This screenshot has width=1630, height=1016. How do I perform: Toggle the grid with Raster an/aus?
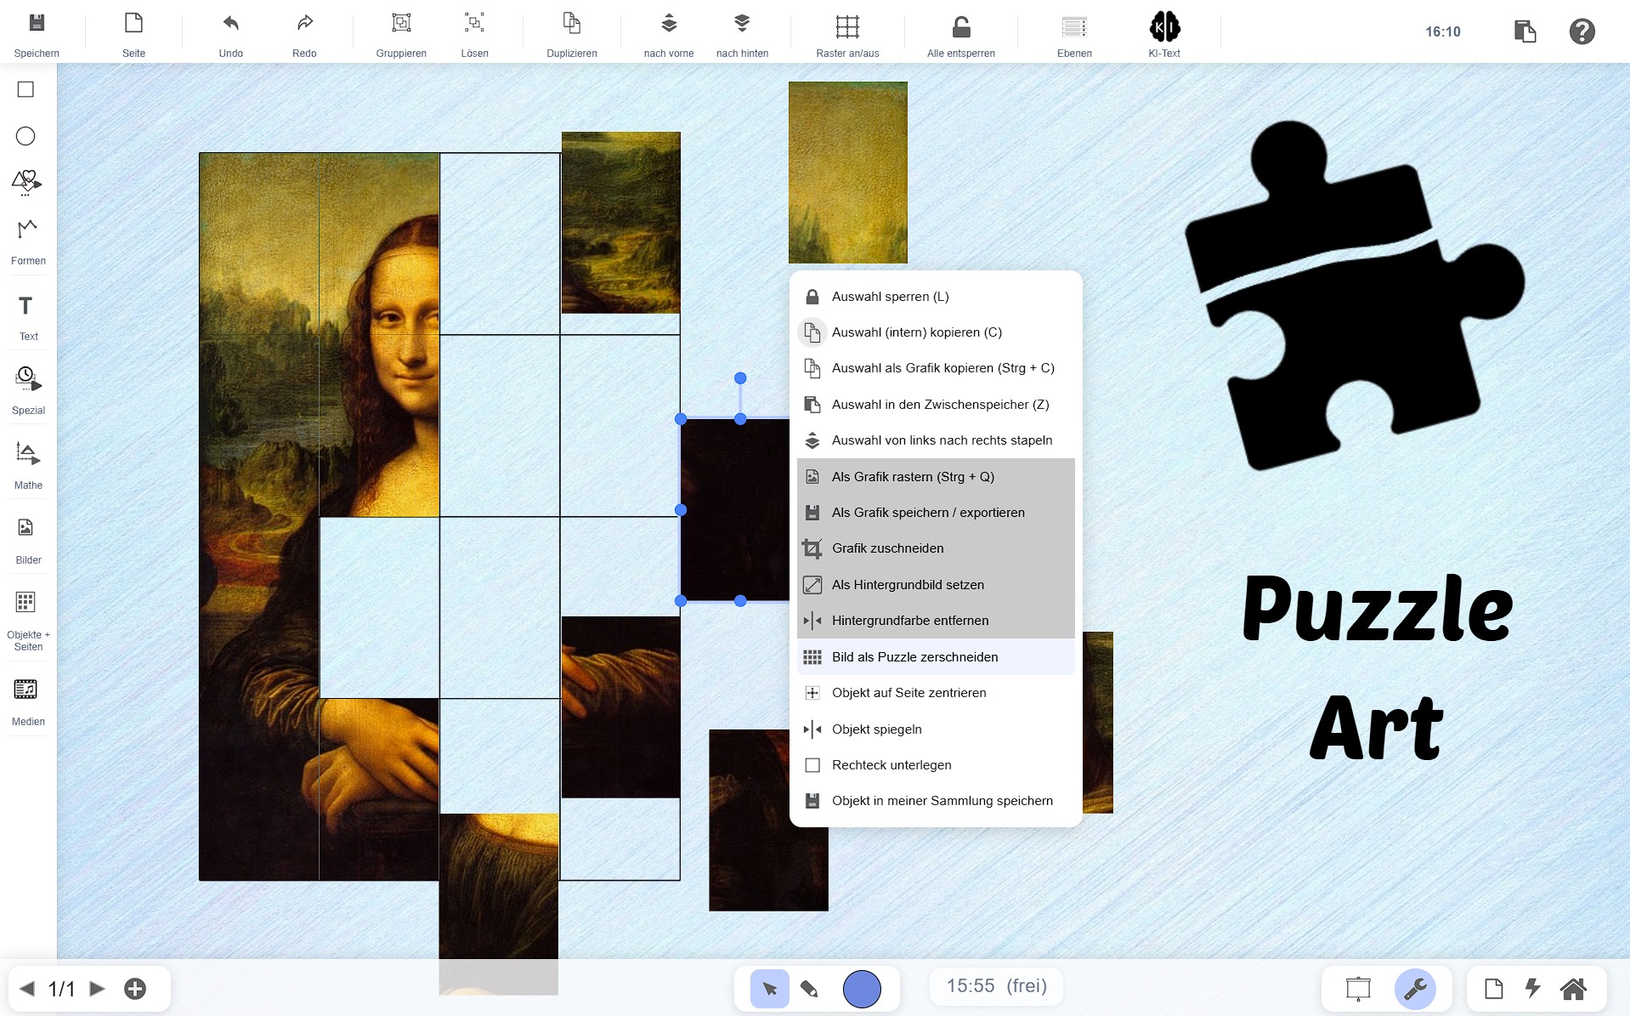click(847, 27)
